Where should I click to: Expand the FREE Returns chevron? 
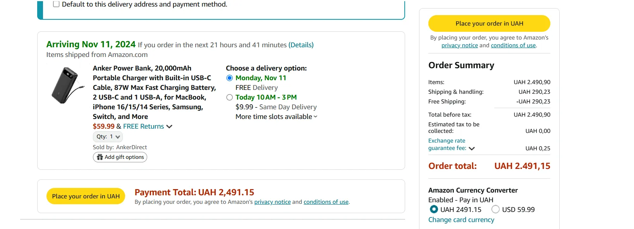pyautogui.click(x=169, y=126)
